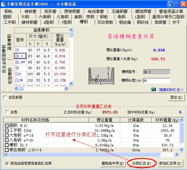Select the 轻型槽钢 vertical tab
This screenshot has height=170, width=187.
[x=10, y=76]
